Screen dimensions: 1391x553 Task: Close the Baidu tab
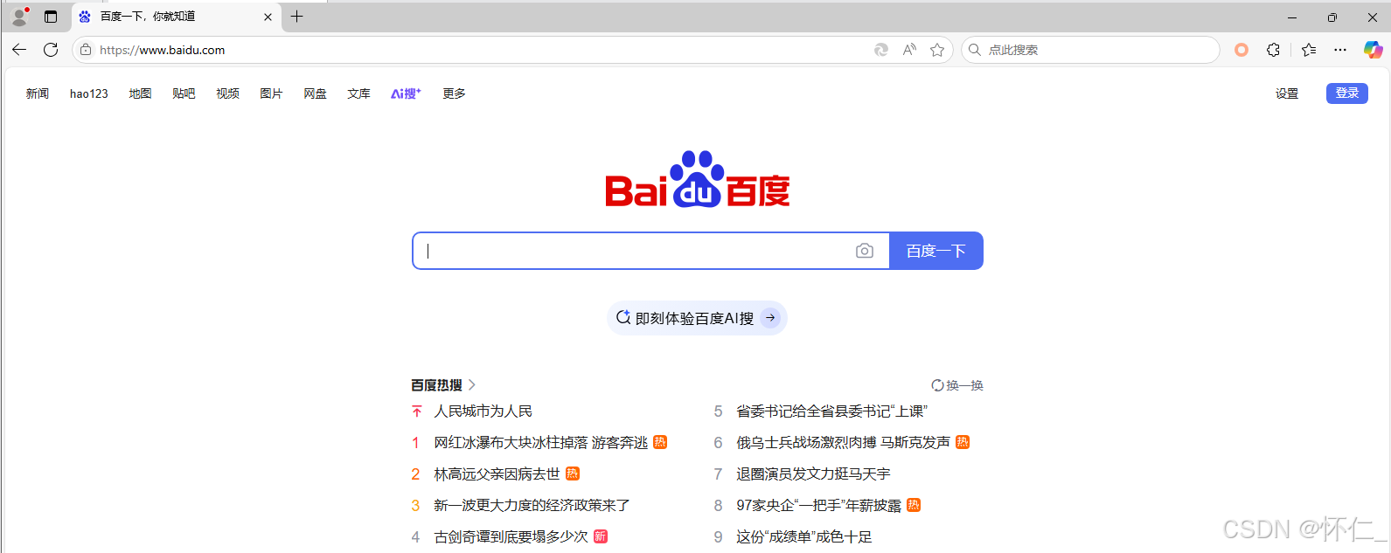click(x=268, y=17)
